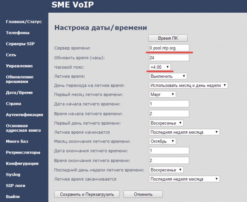Click Дата начала летнего времени field
The image size is (247, 202).
pos(169,104)
